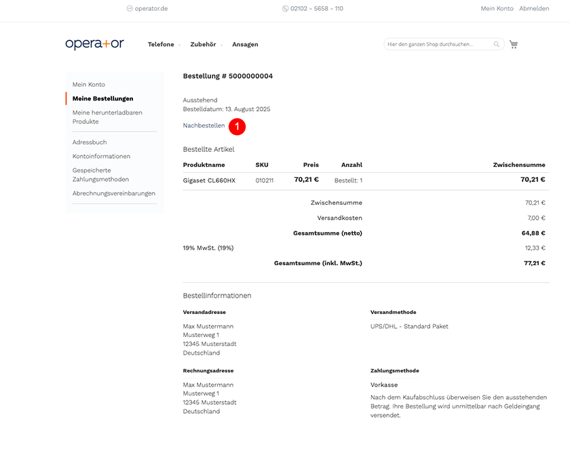
Task: Click the SKU value 010211
Action: (264, 180)
